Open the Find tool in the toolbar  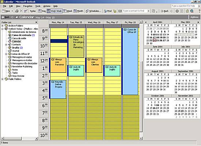[x=108, y=11]
